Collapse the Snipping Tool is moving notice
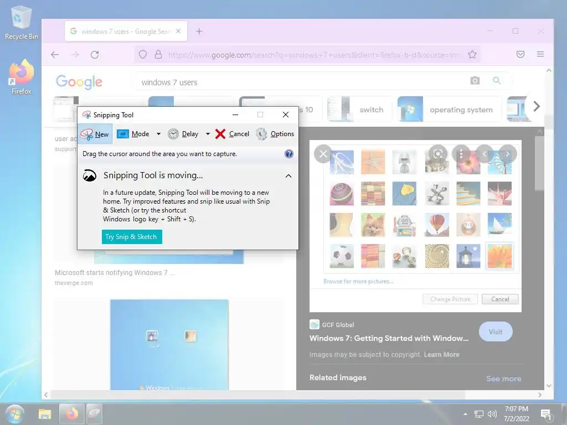 coord(288,176)
